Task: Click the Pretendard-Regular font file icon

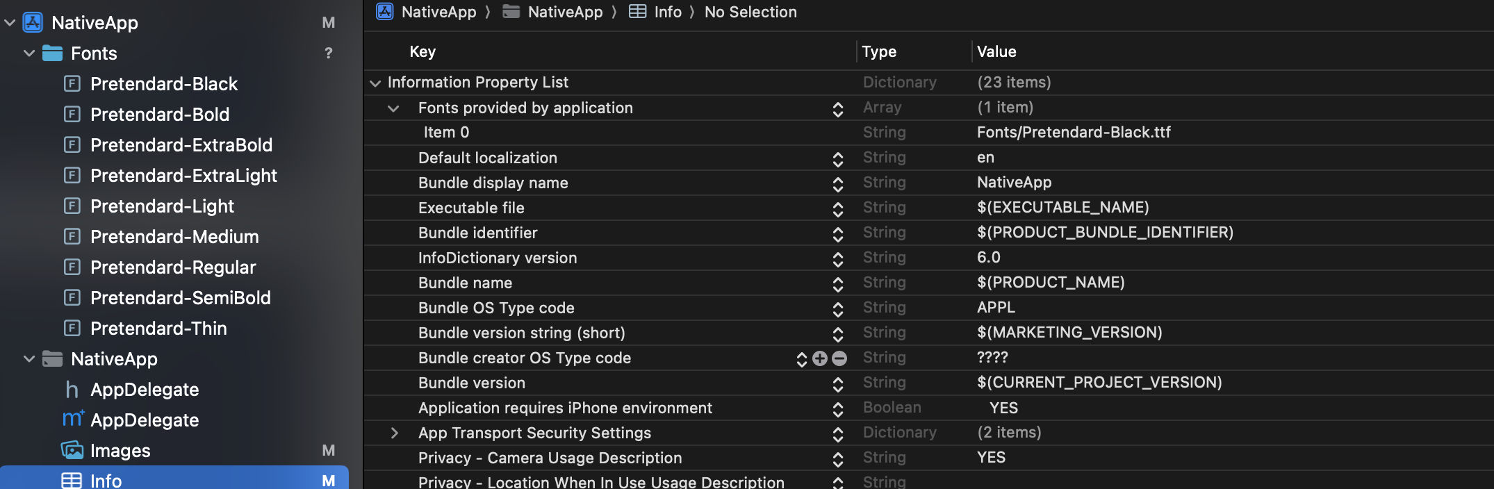Action: [x=72, y=267]
